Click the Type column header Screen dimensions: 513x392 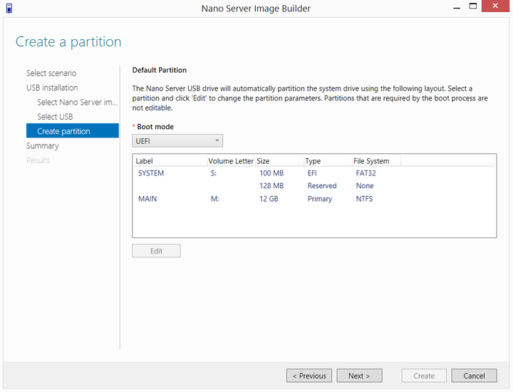[328, 161]
